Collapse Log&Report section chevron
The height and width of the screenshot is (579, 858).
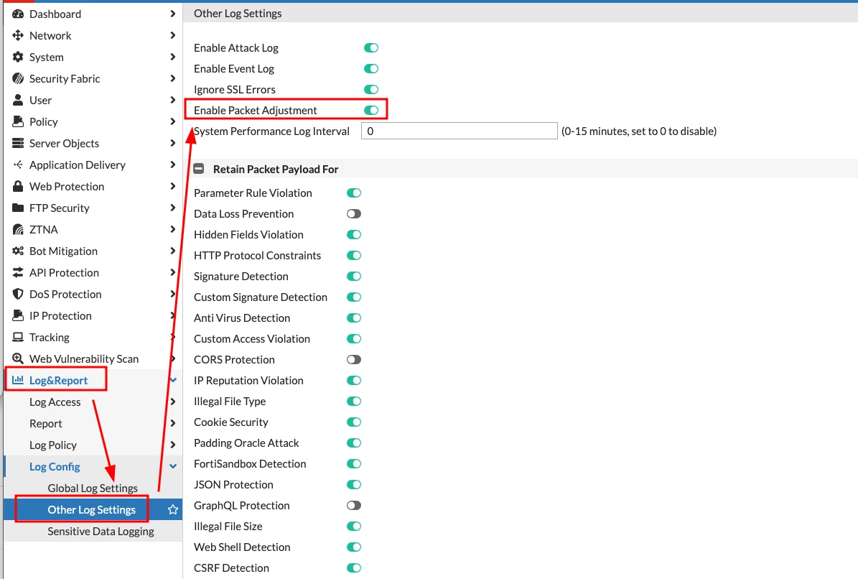point(174,380)
